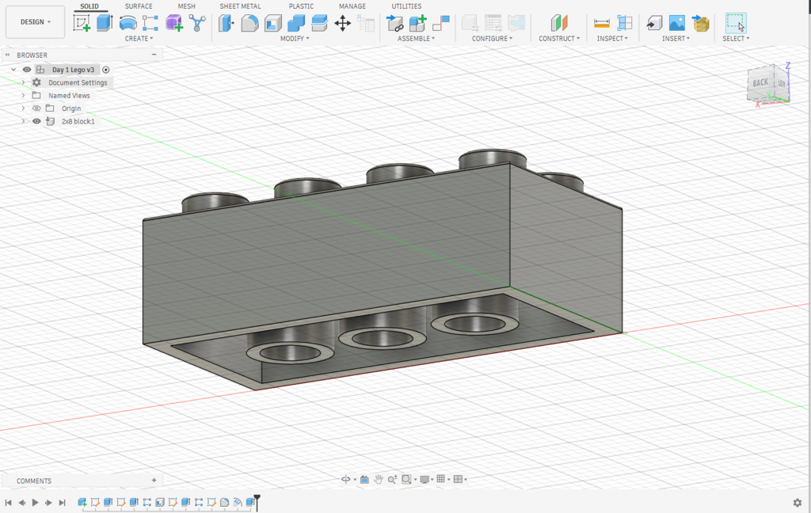The width and height of the screenshot is (811, 513).
Task: Activate the Select tool icon
Action: [x=736, y=23]
